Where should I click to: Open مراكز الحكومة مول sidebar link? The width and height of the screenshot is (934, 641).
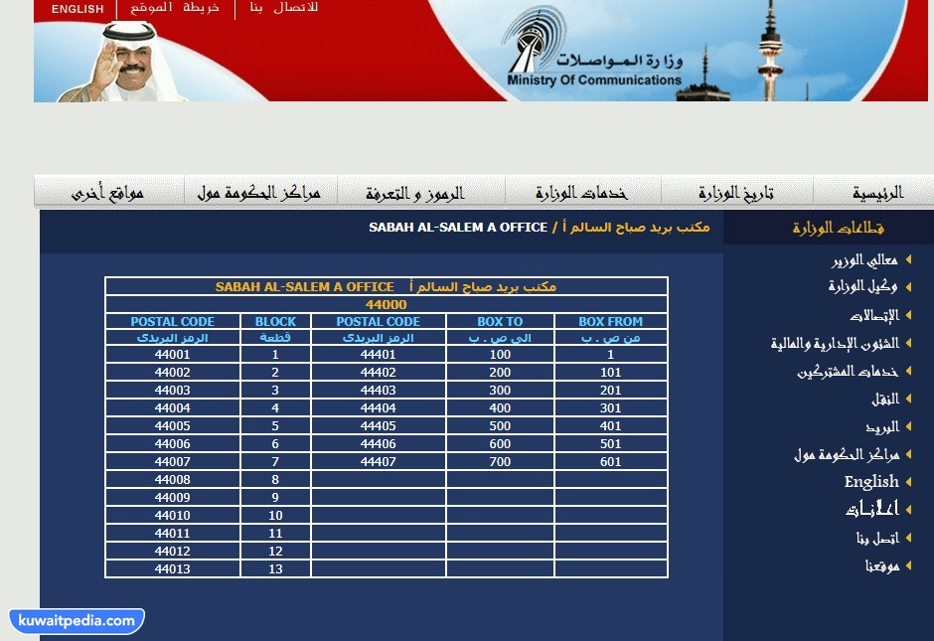click(x=847, y=454)
